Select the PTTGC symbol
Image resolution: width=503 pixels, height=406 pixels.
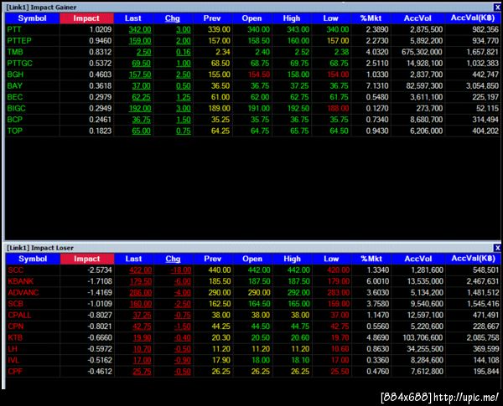(x=20, y=63)
